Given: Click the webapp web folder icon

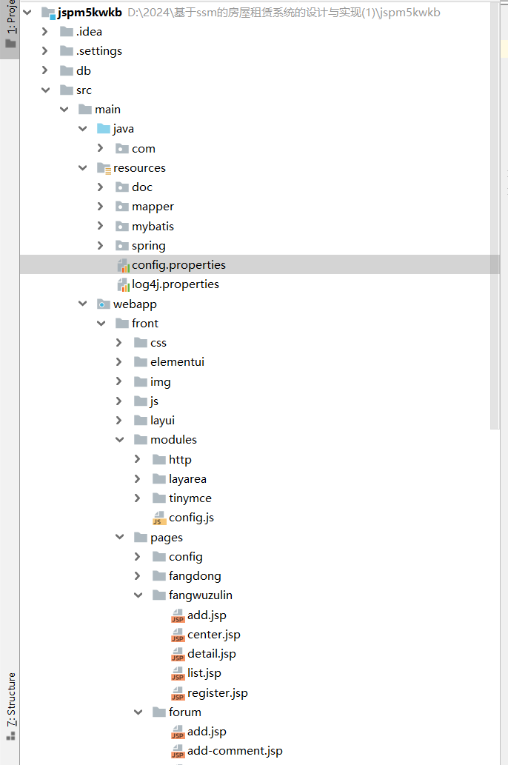Looking at the screenshot, I should (x=104, y=304).
